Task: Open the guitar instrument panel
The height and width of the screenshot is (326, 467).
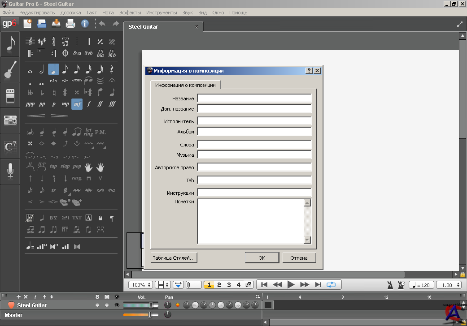Action: [10, 69]
